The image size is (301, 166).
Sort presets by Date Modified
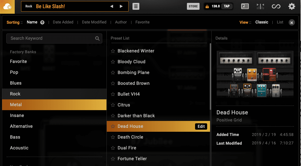tap(94, 22)
